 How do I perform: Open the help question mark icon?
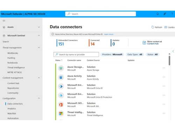tap(172, 14)
